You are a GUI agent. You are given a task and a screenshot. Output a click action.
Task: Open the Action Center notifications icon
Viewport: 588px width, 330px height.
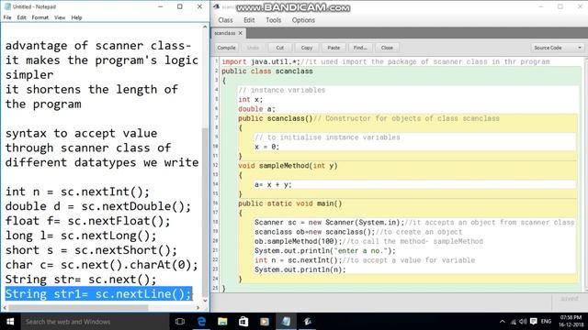pyautogui.click(x=533, y=322)
